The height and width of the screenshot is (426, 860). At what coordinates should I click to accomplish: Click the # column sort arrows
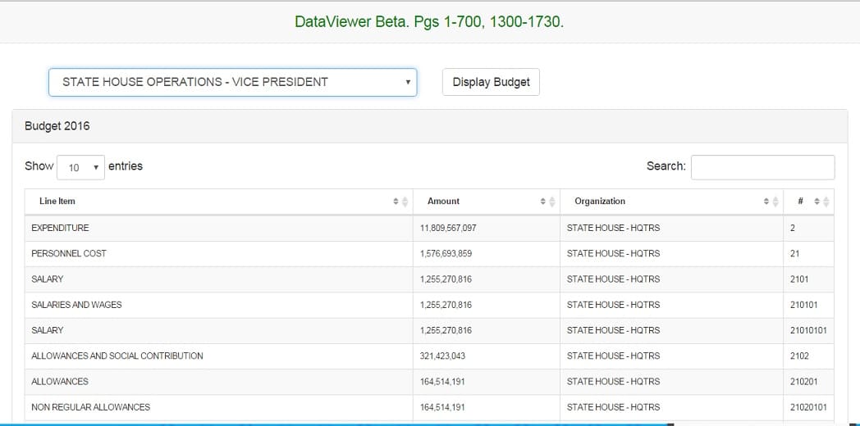point(821,202)
